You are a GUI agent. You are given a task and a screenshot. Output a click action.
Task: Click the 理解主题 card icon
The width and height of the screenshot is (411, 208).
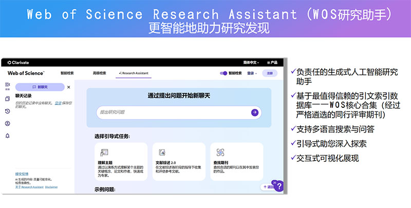[x=104, y=153]
